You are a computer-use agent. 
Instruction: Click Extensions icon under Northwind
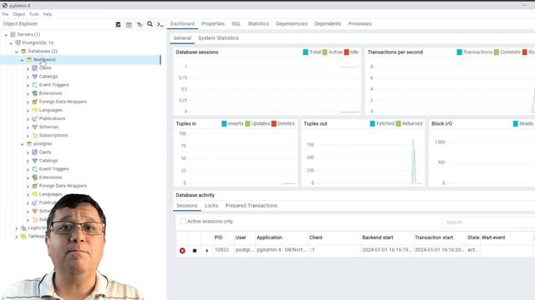click(35, 93)
